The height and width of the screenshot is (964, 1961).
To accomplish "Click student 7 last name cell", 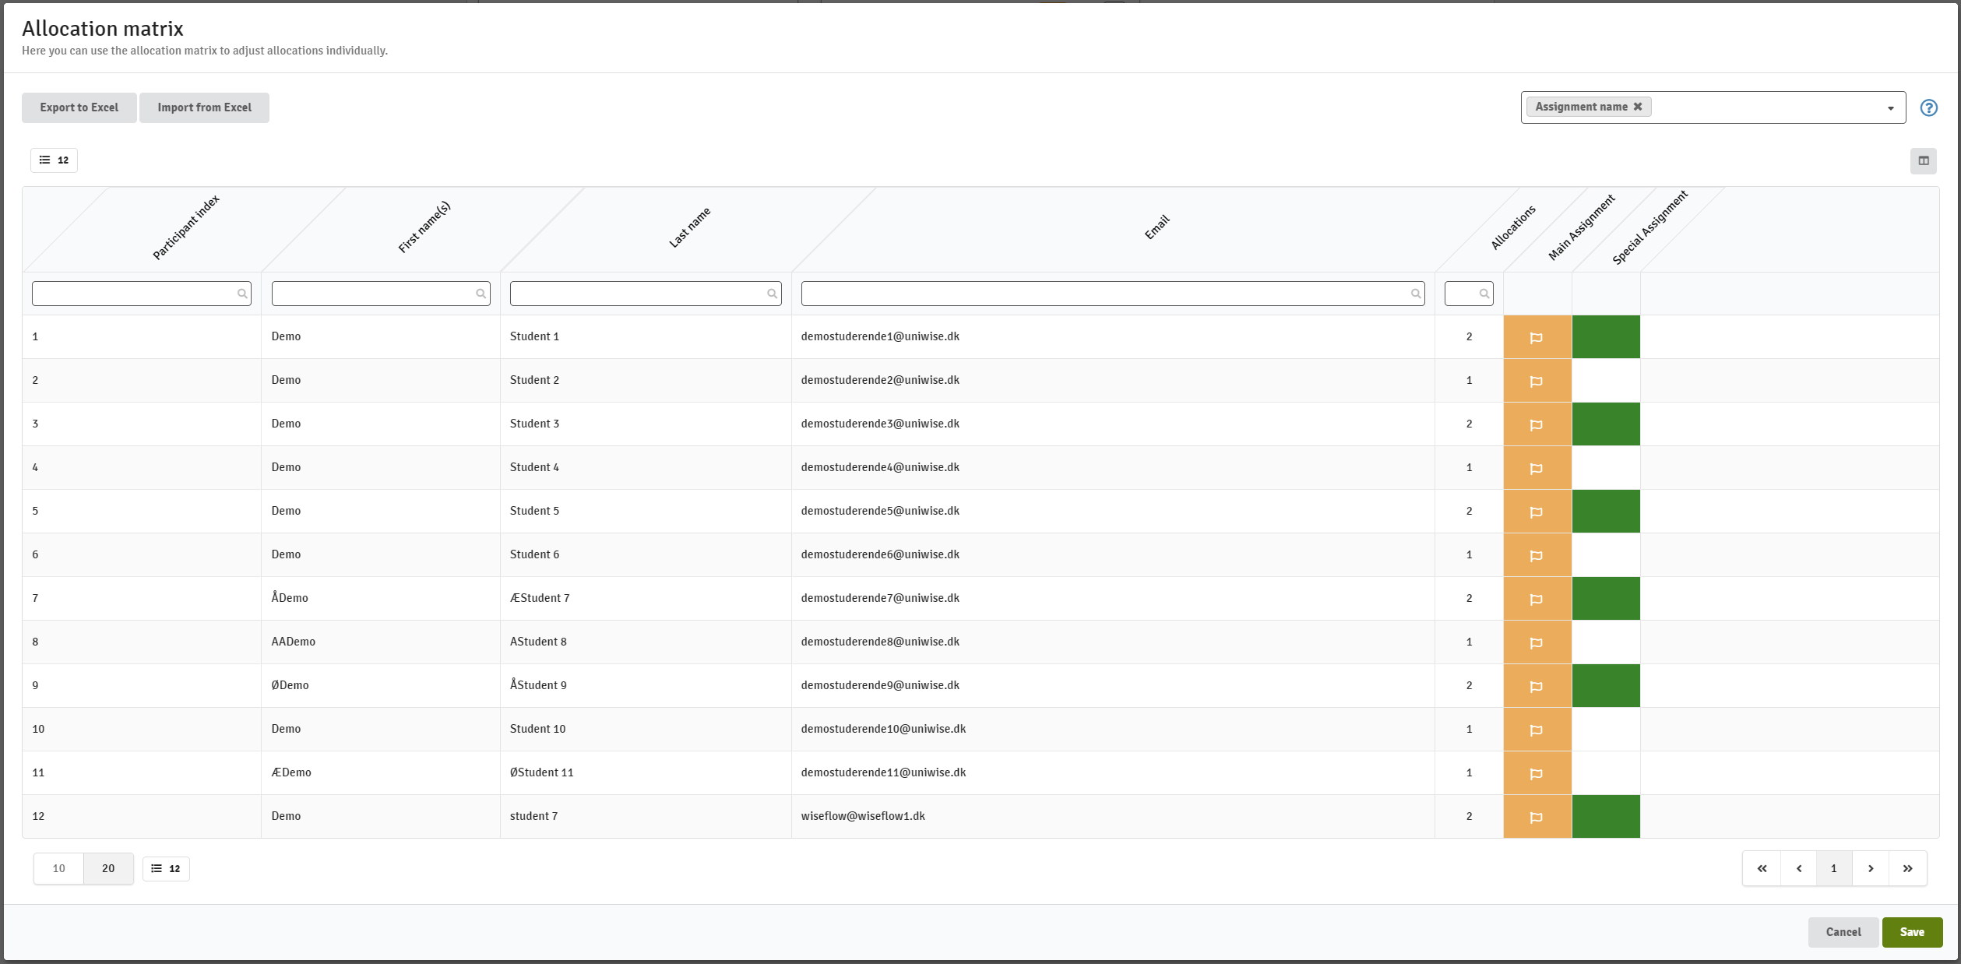I will (533, 816).
